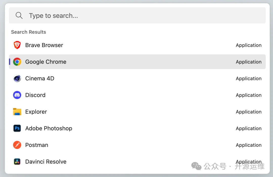The height and width of the screenshot is (177, 273).
Task: Click the Davinci Resolve icon
Action: tap(17, 162)
